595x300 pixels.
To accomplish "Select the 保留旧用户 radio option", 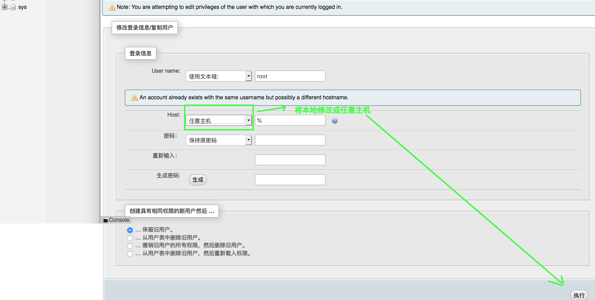I will pos(130,229).
